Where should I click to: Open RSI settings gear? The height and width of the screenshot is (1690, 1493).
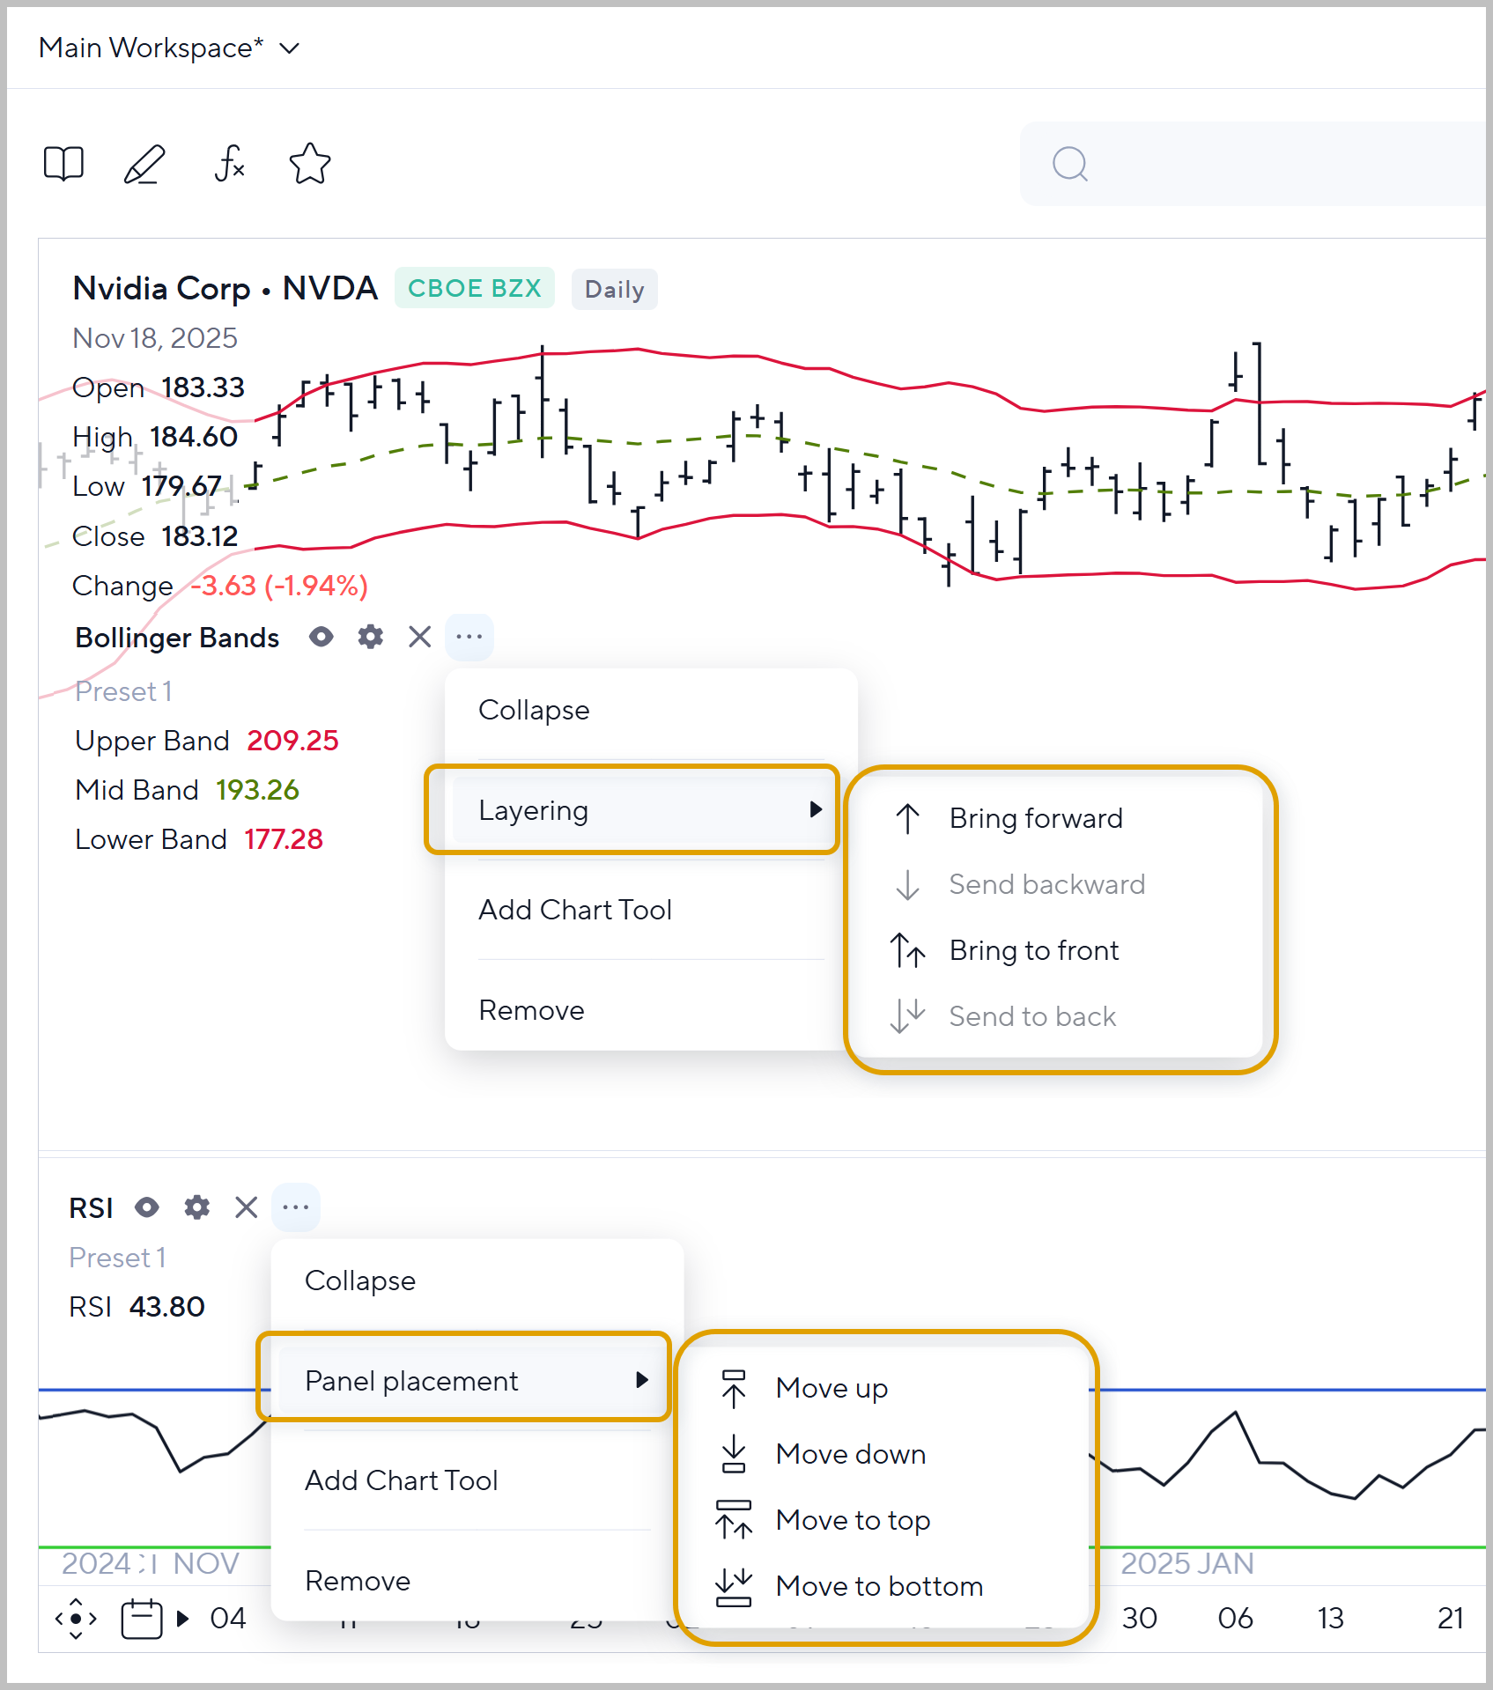(197, 1207)
